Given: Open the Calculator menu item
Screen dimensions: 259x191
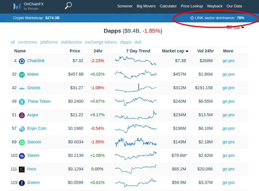Looking at the screenshot, I should [x=168, y=6].
